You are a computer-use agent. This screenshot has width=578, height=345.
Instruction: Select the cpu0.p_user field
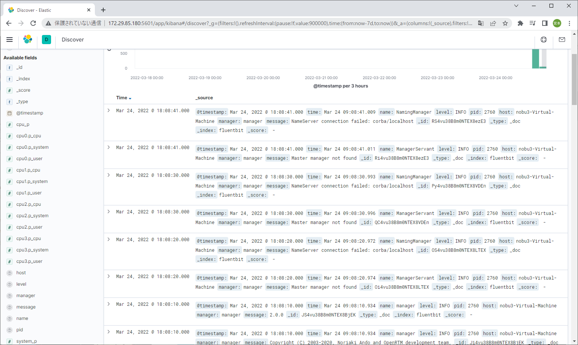(x=29, y=159)
